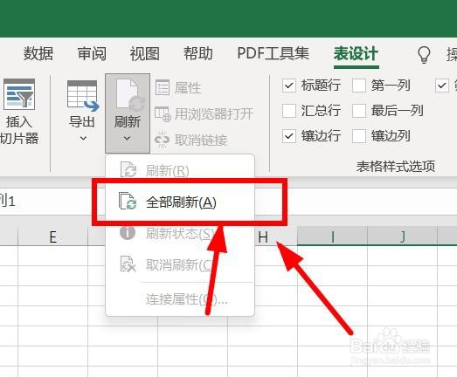The width and height of the screenshot is (457, 377).
Task: Click the 刷新 refresh page icon
Action: click(130, 94)
